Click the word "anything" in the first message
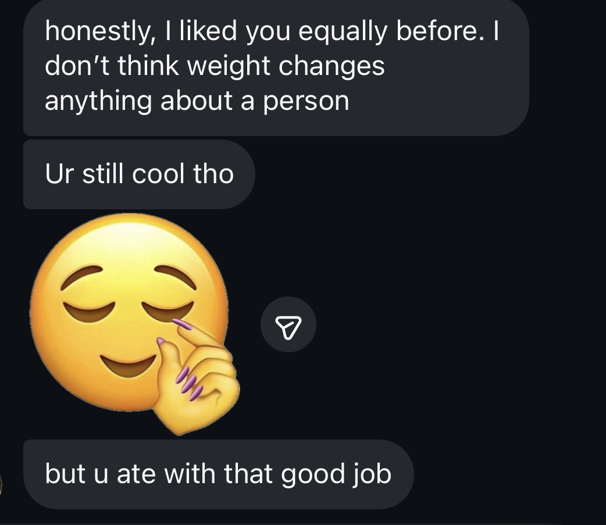 pyautogui.click(x=98, y=101)
